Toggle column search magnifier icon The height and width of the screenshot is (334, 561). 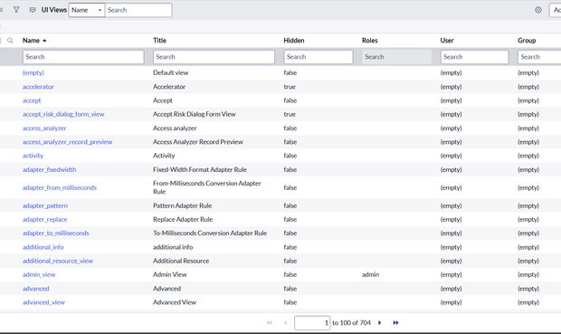(x=10, y=41)
